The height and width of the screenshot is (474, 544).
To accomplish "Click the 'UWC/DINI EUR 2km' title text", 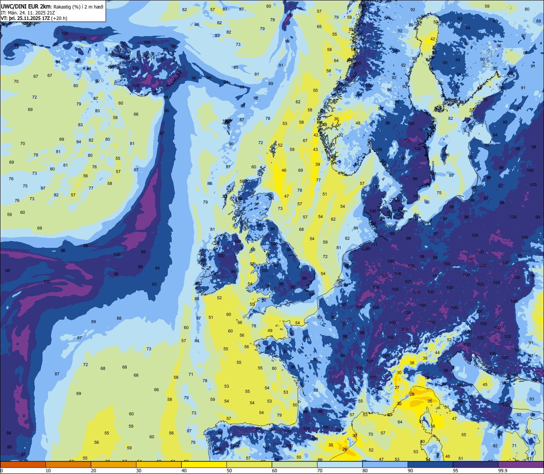I will (25, 6).
